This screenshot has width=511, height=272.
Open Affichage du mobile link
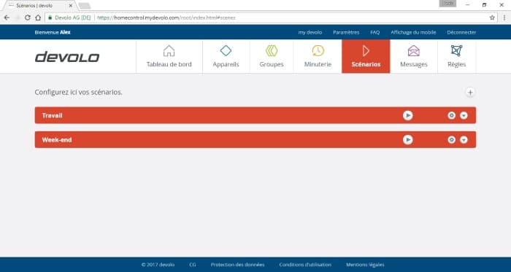pos(413,32)
